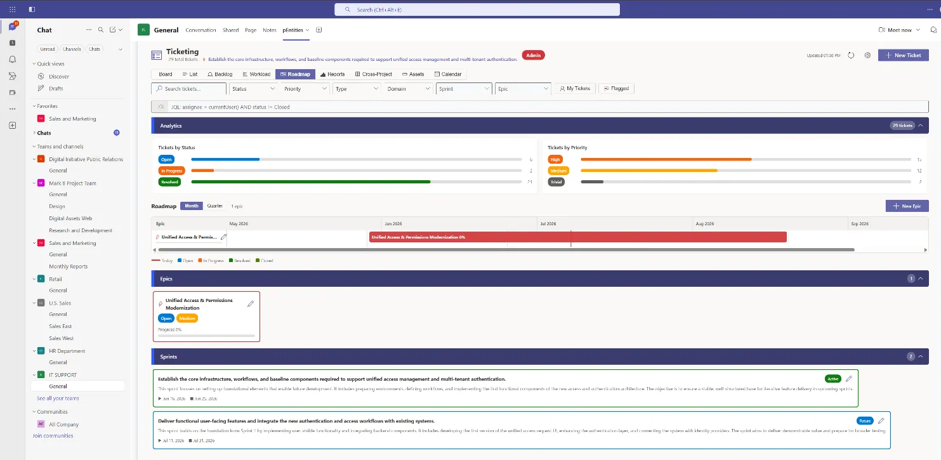The image size is (941, 460).
Task: Click the refresh icon next to Updated time
Action: pyautogui.click(x=851, y=55)
